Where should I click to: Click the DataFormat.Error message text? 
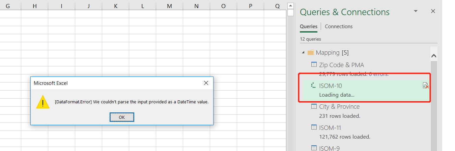pos(132,102)
